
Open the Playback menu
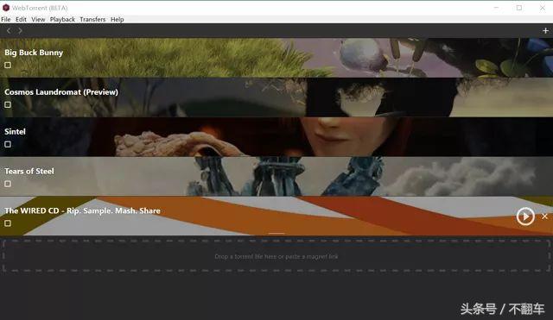click(62, 19)
